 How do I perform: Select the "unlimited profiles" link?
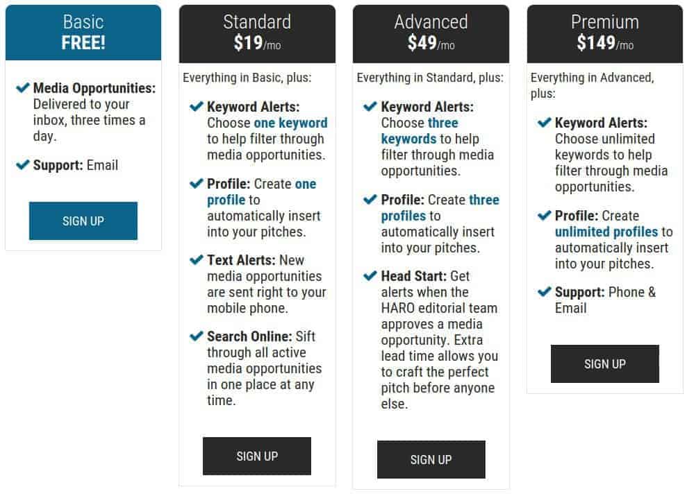[606, 232]
